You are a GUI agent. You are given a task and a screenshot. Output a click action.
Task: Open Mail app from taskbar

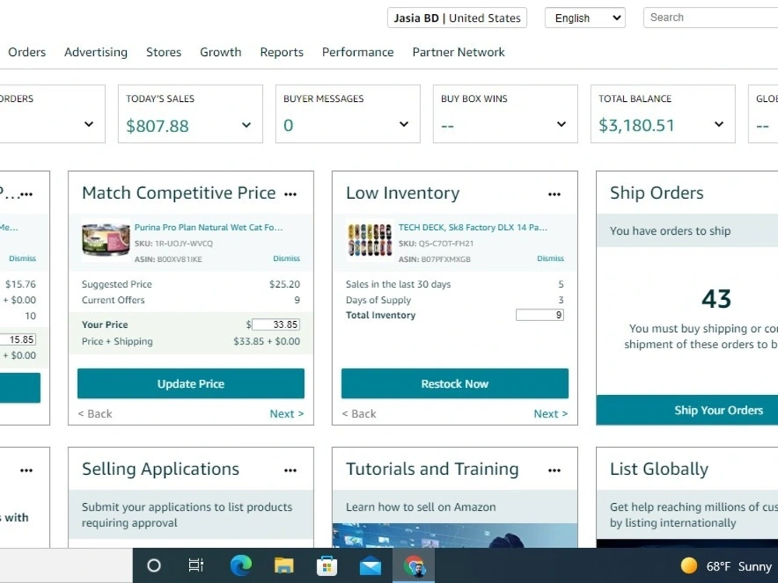tap(370, 566)
